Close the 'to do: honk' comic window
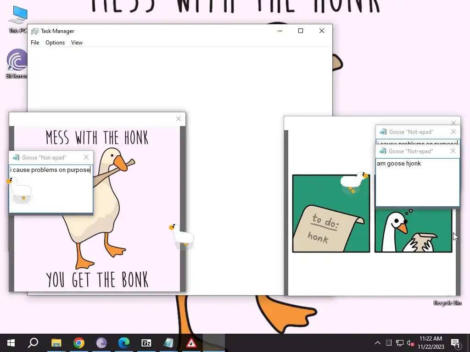The width and height of the screenshot is (470, 352). [453, 123]
